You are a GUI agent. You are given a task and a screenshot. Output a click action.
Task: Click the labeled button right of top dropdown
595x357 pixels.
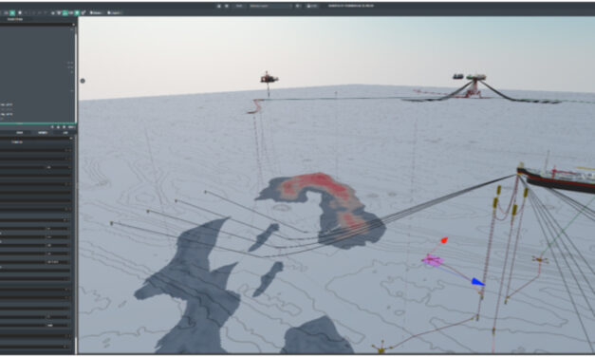312,6
